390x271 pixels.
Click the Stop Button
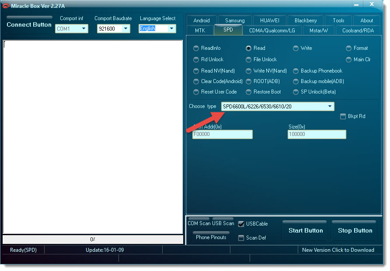[355, 231]
